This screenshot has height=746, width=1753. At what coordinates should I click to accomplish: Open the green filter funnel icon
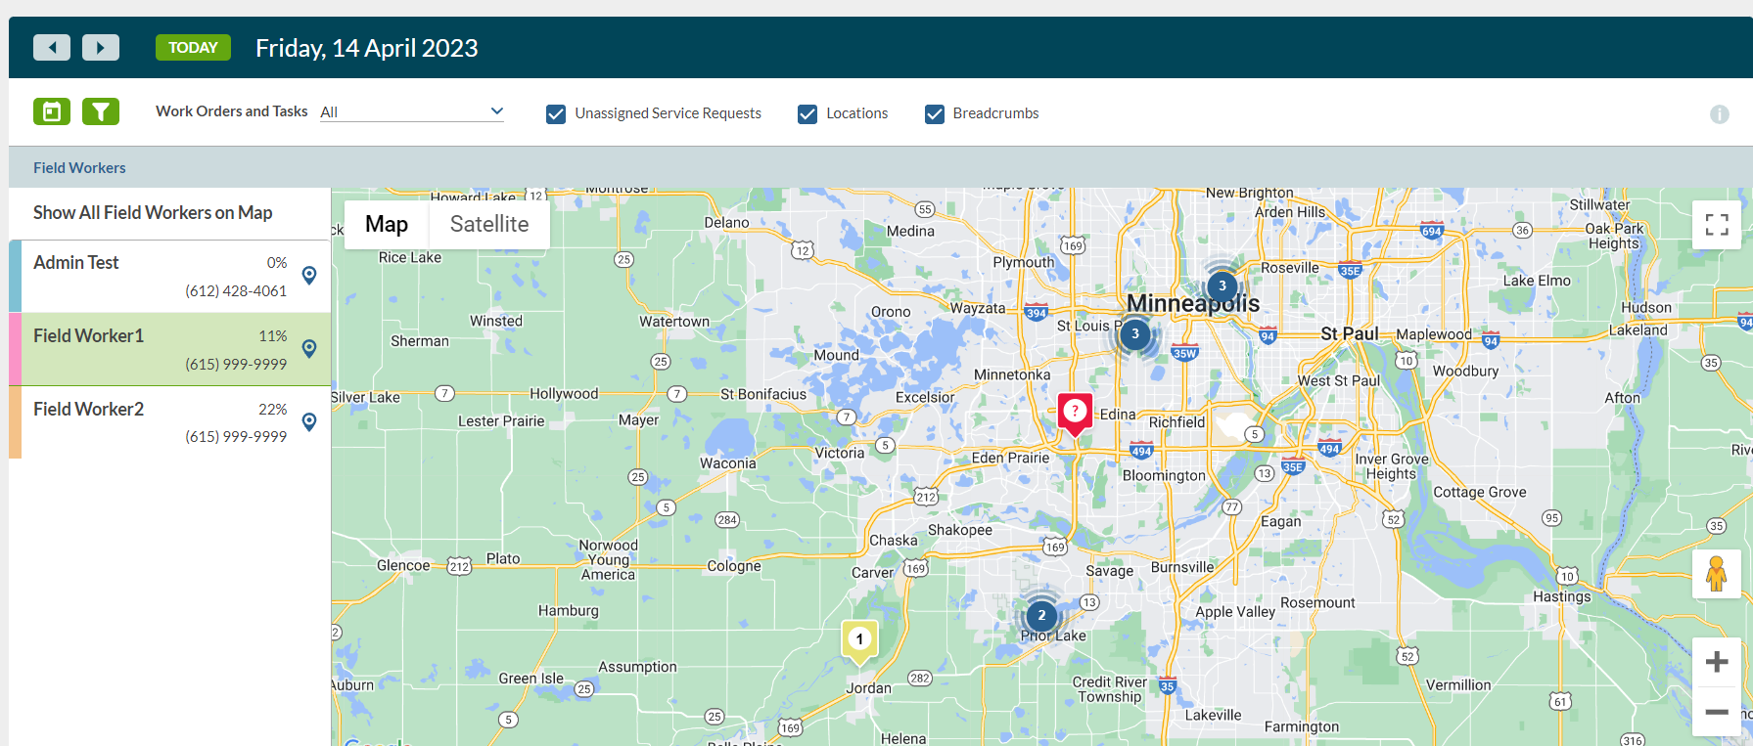(x=100, y=112)
